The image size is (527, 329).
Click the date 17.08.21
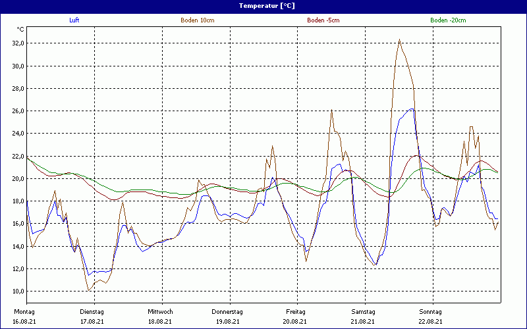tap(92, 321)
